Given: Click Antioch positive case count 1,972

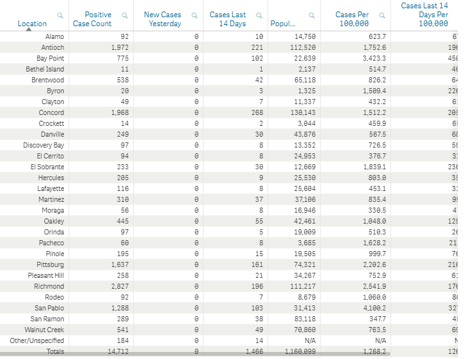Looking at the screenshot, I should click(120, 47).
